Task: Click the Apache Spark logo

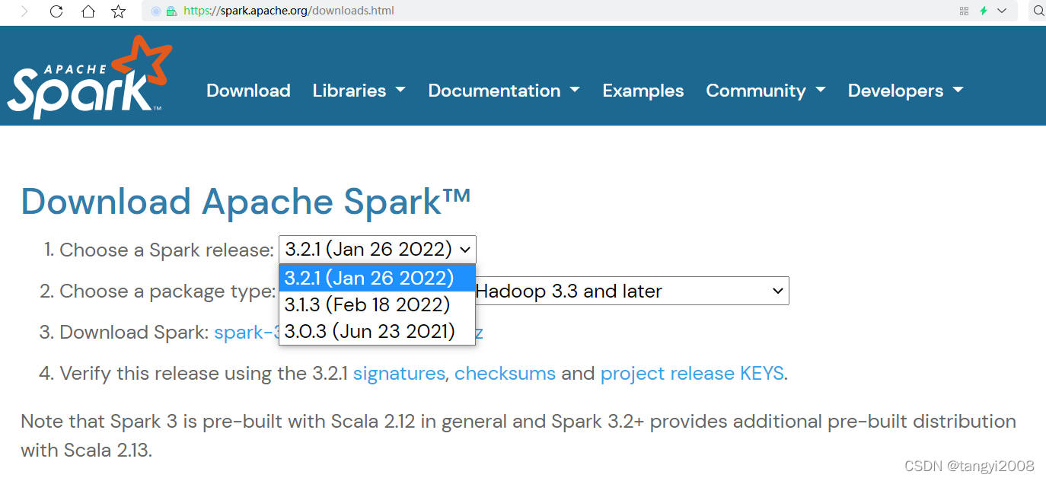Action: click(90, 77)
